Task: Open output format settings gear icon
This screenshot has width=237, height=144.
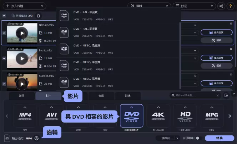Action: 36,138
